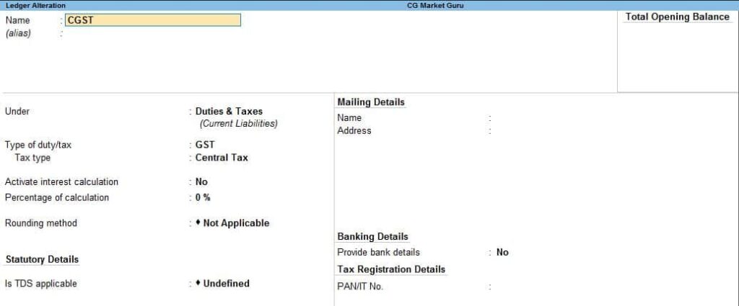Click the Under label

(x=17, y=112)
